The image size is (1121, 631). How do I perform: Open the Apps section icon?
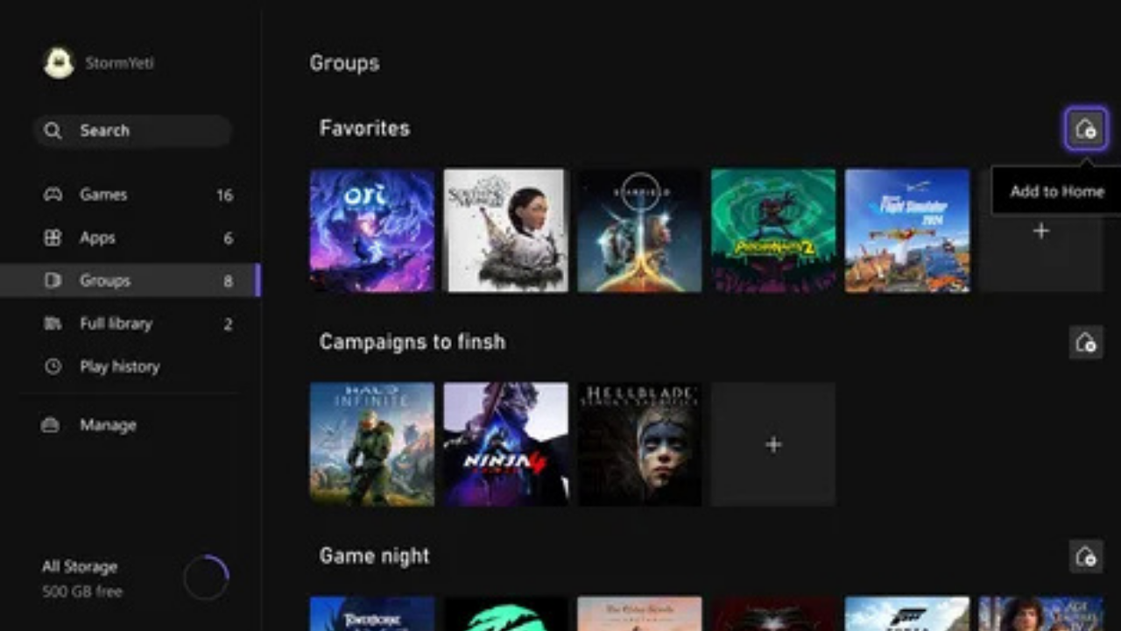pos(53,238)
